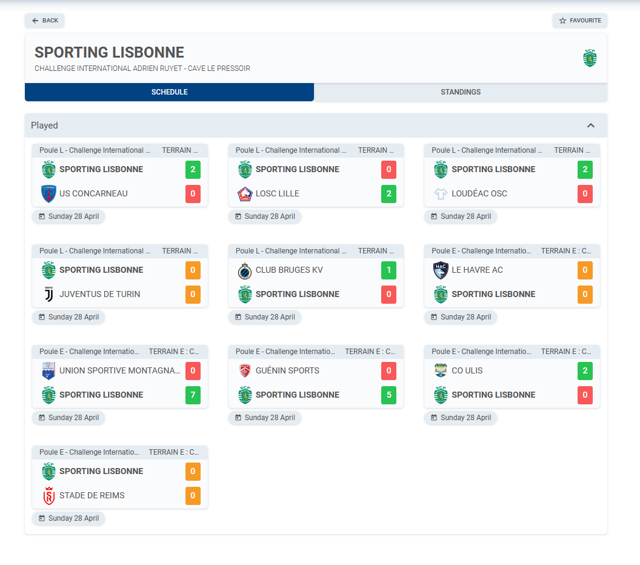Viewport: 640px width, 565px height.
Task: Select the Schedule tab
Action: tap(169, 92)
